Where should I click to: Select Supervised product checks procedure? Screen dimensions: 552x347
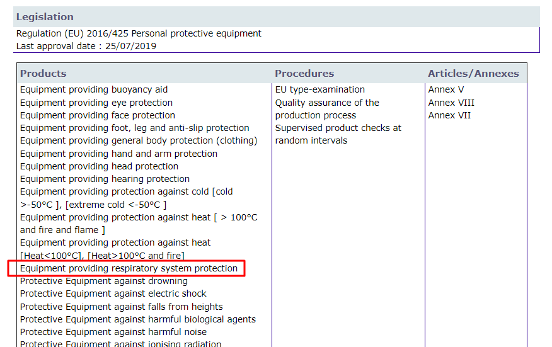tap(338, 128)
